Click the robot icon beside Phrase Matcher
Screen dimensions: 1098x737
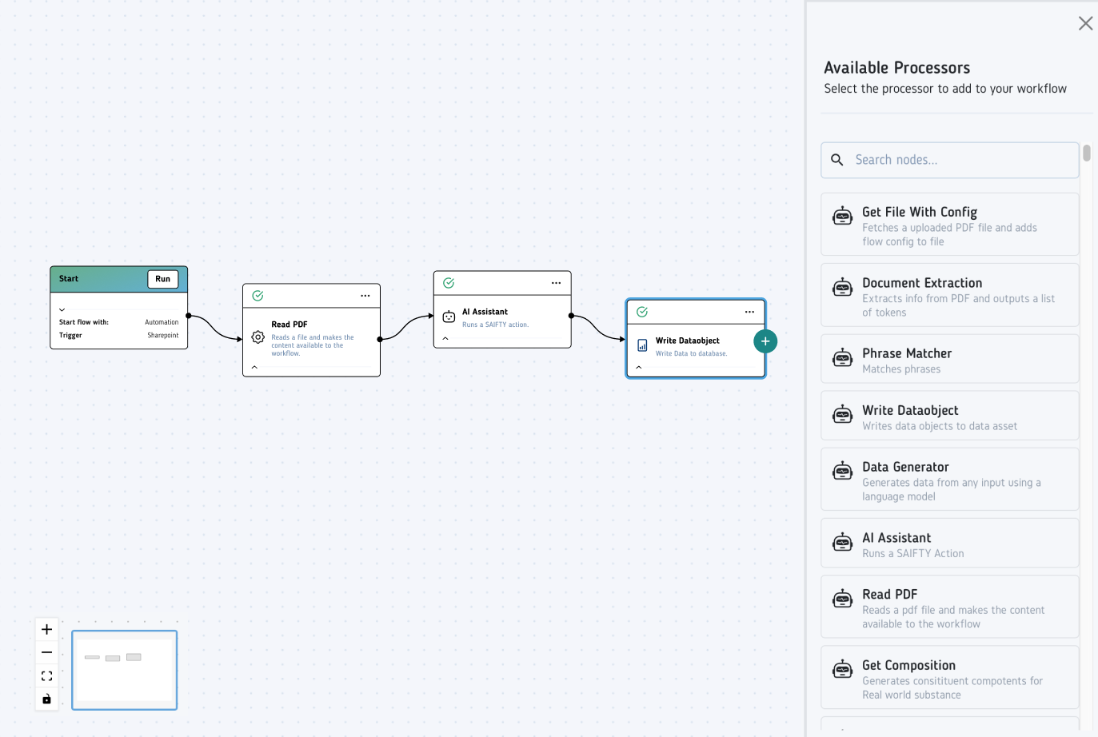843,357
